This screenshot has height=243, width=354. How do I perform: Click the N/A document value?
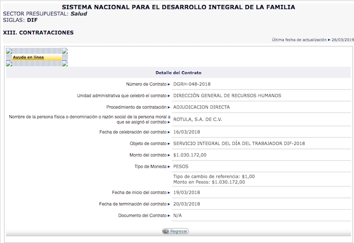(x=177, y=216)
